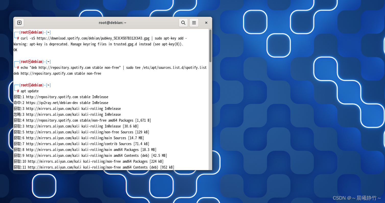The height and width of the screenshot is (203, 385).
Task: Click the prompt above the echo command
Action: pos(33,62)
